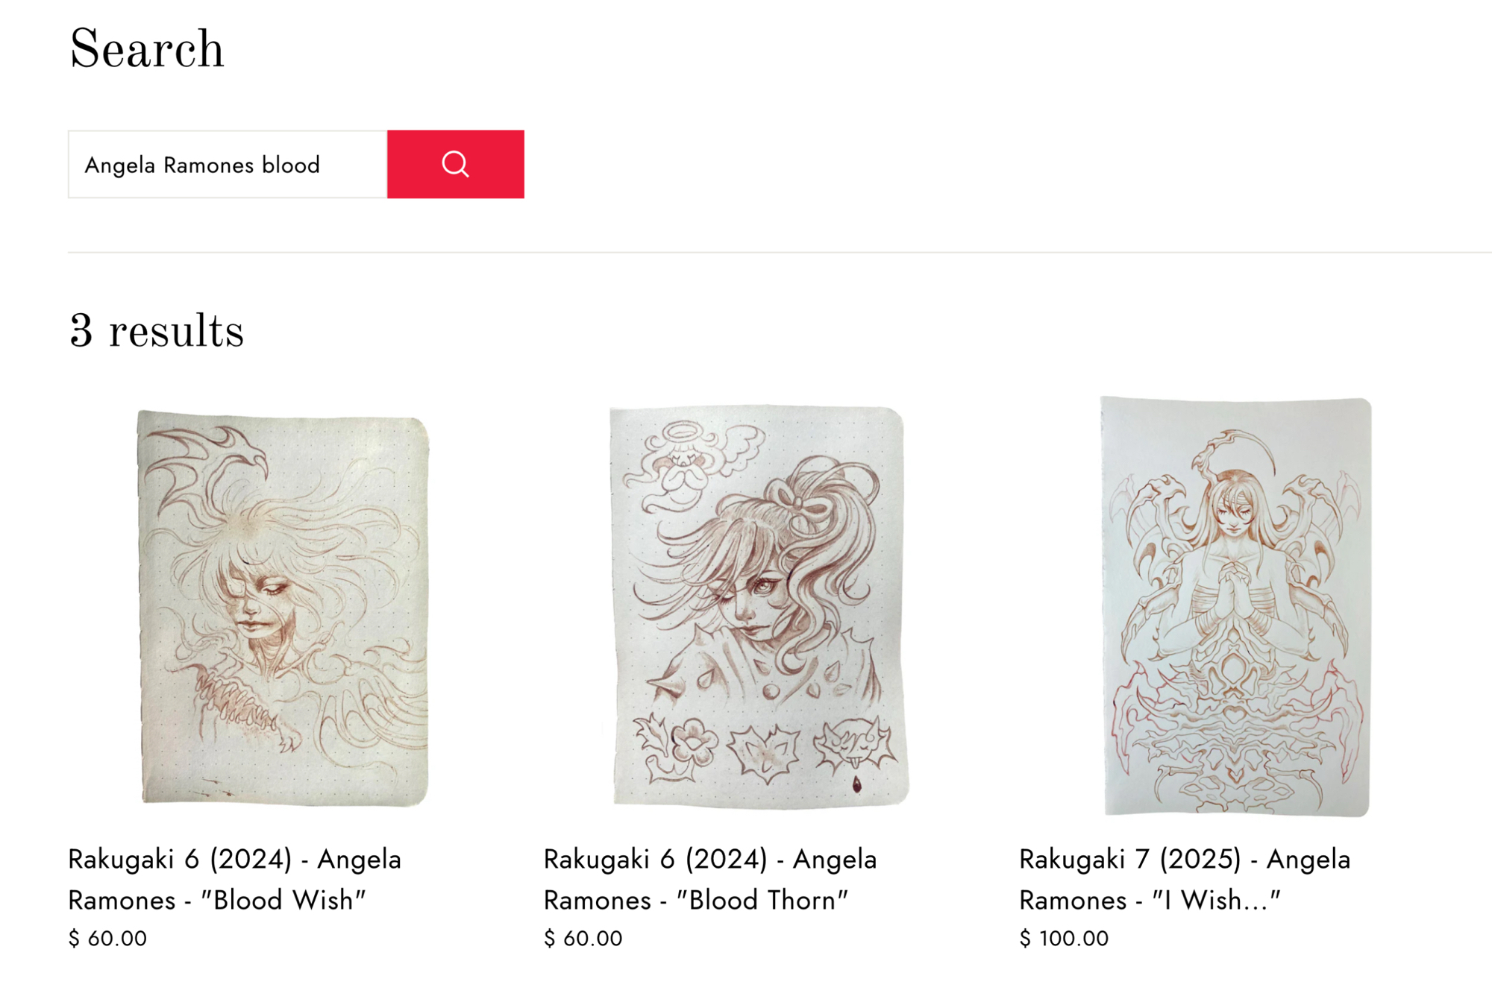Click the magnifying glass search icon
This screenshot has width=1492, height=1002.
pos(455,164)
